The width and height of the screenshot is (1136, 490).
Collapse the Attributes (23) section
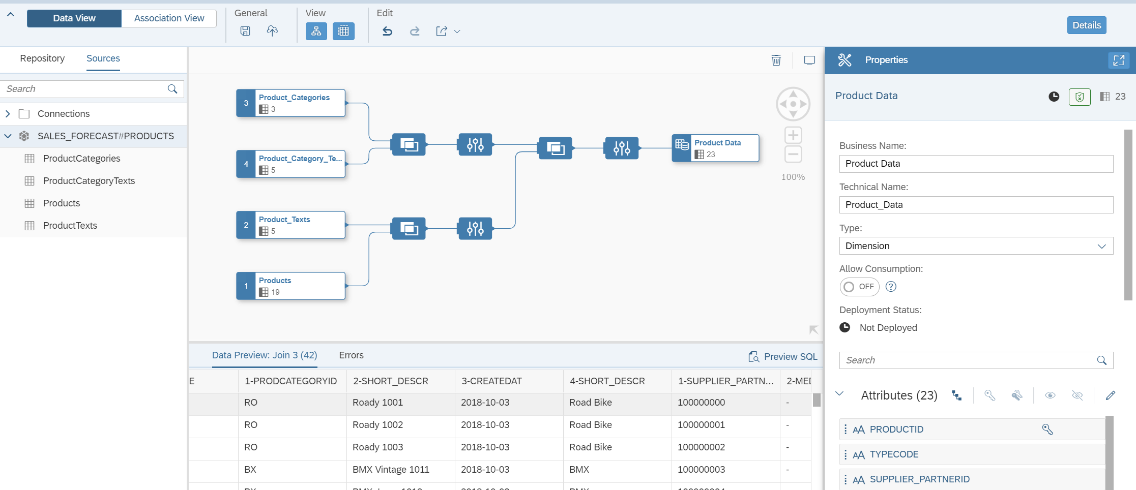(x=840, y=394)
